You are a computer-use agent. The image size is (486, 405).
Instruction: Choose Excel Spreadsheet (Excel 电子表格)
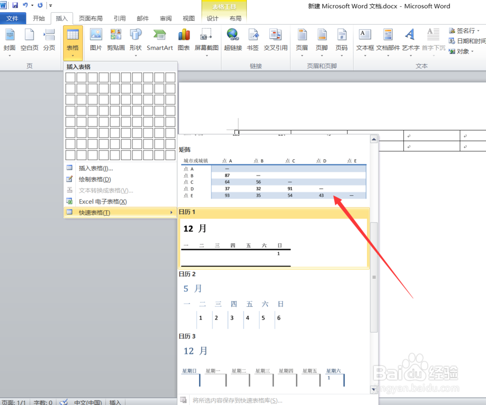tap(120, 202)
